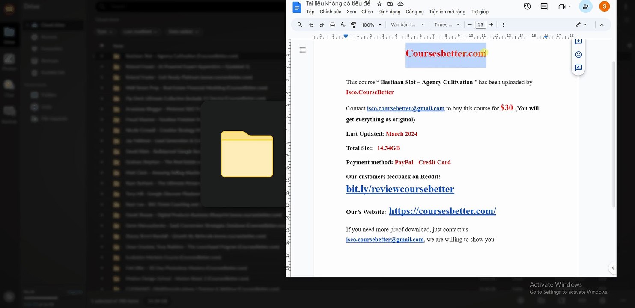Open the Định dạng menu
The height and width of the screenshot is (308, 635).
coord(389,12)
